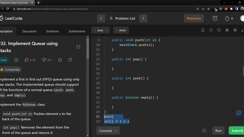Click the 'void push(int x)' code snippet

17,114
